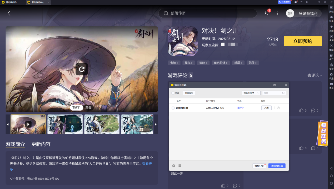Tap the Android recents square in sidebar

click(x=331, y=183)
